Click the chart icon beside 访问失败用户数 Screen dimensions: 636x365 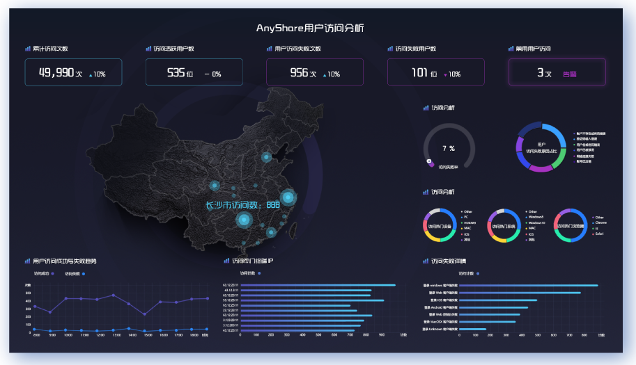(390, 49)
